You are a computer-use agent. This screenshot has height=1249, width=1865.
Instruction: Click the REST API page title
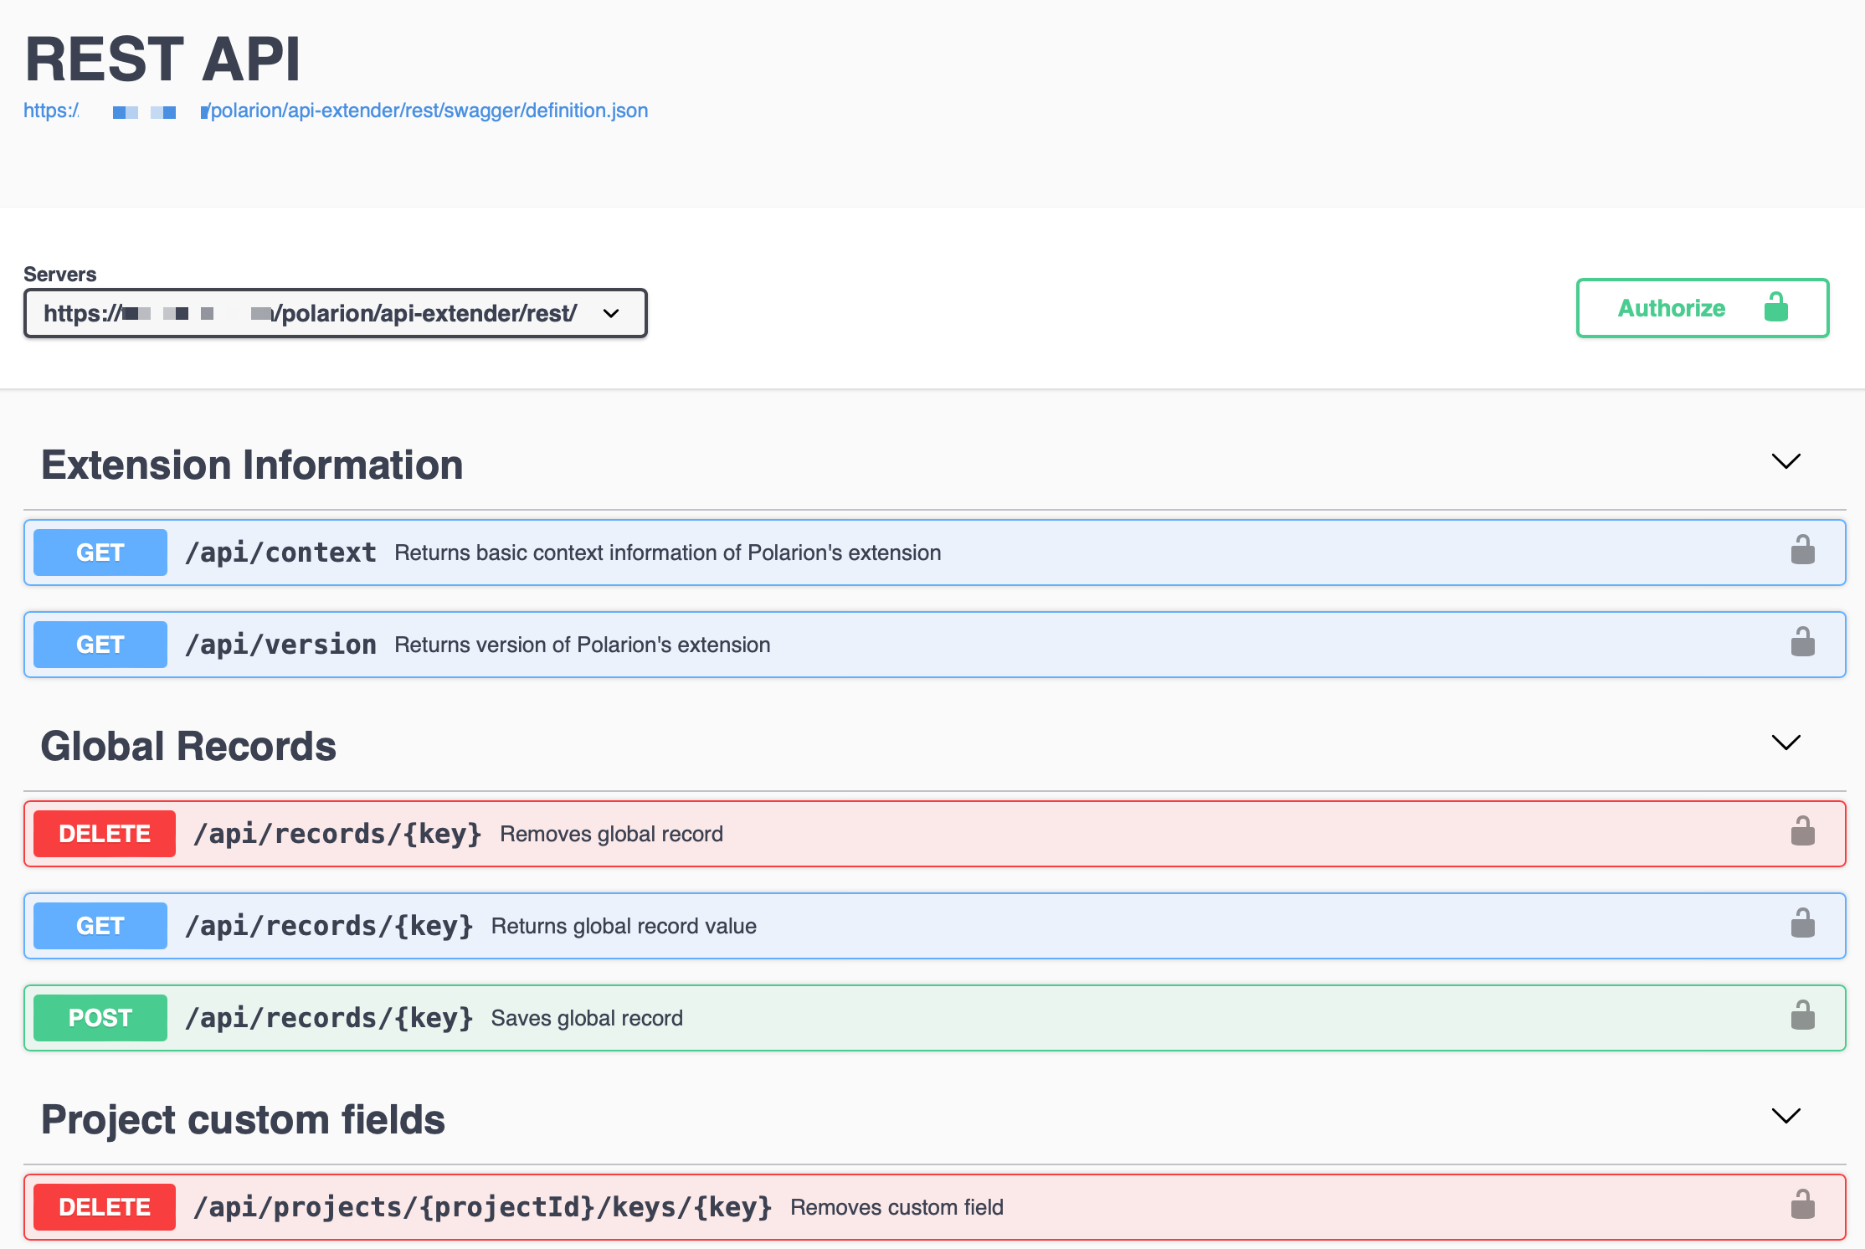pos(162,57)
